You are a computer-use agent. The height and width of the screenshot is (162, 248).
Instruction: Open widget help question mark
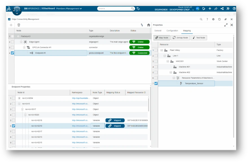(207, 19)
